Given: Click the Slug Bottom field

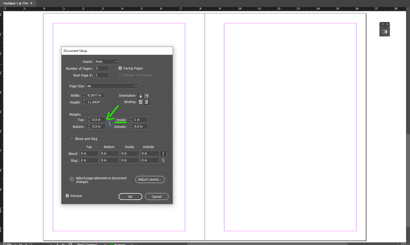Looking at the screenshot, I should [109, 160].
